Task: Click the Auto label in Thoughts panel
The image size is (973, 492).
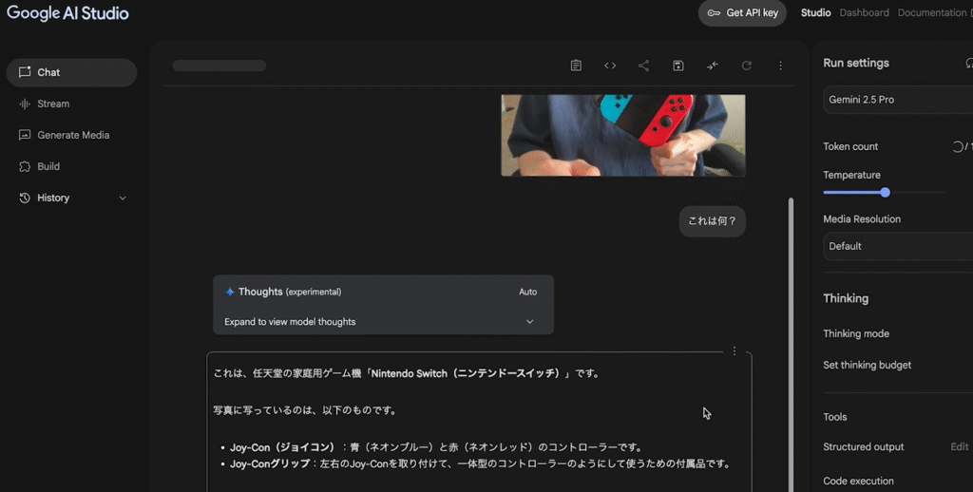Action: pos(527,292)
